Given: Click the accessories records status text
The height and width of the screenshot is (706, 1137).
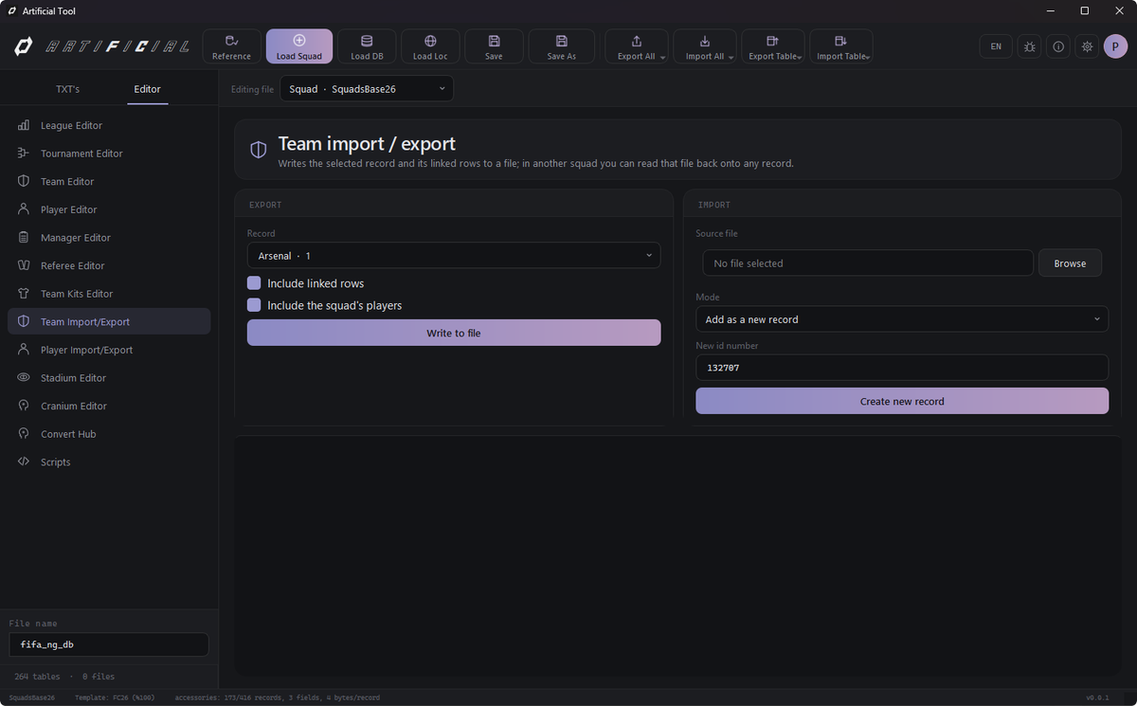Looking at the screenshot, I should [x=278, y=697].
